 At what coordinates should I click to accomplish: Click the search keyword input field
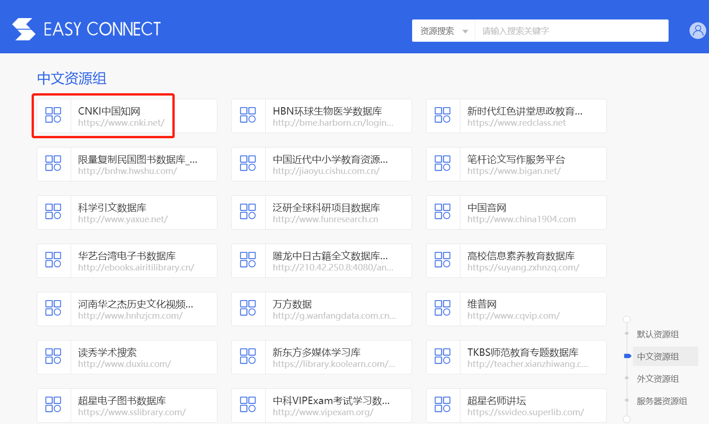click(571, 31)
